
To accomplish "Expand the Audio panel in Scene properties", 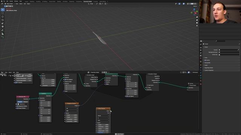I will click(206, 65).
